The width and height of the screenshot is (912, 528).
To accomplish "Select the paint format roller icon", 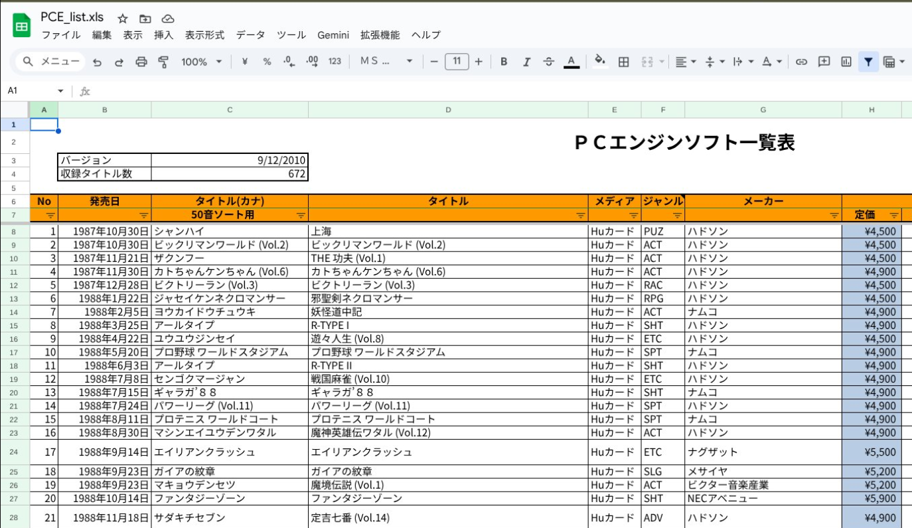I will click(x=163, y=62).
